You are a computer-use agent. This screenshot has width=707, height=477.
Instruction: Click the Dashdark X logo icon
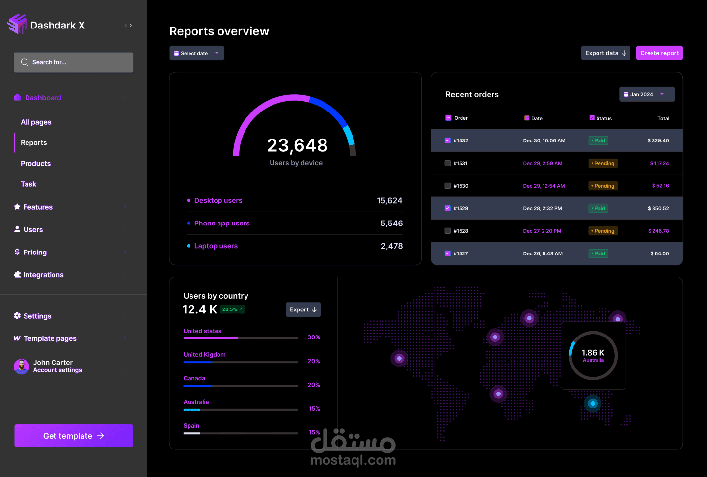pos(17,24)
